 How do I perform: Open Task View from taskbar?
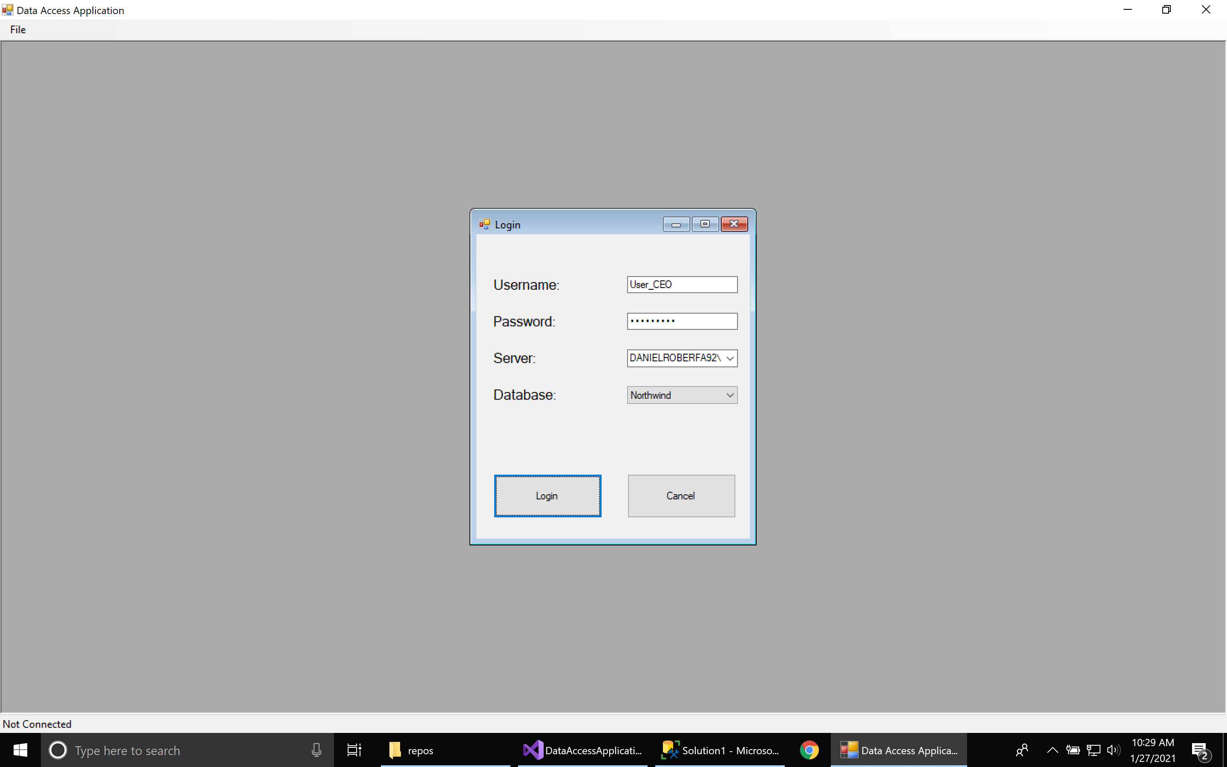pos(354,750)
